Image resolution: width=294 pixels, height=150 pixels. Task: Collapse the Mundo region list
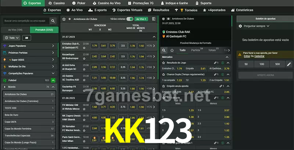click(53, 87)
